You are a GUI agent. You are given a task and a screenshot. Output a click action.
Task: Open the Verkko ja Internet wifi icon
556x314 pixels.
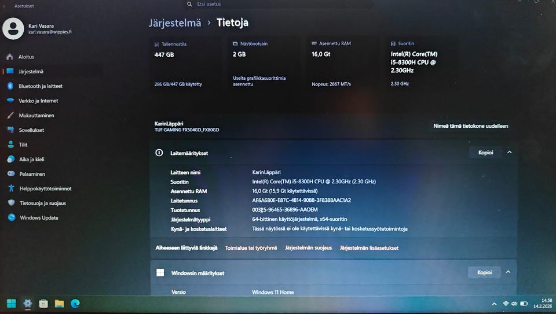click(10, 101)
